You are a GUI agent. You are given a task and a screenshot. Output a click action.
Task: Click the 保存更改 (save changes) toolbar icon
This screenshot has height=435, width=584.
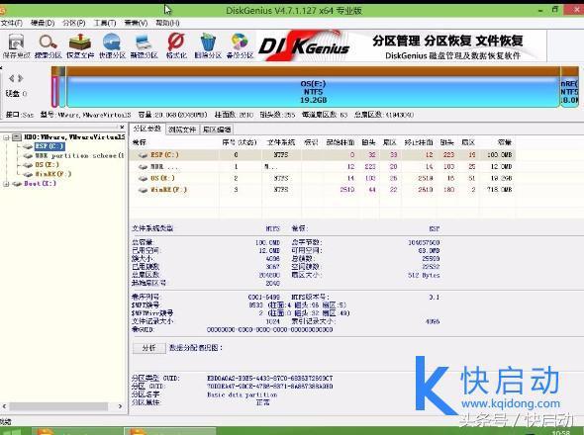17,45
